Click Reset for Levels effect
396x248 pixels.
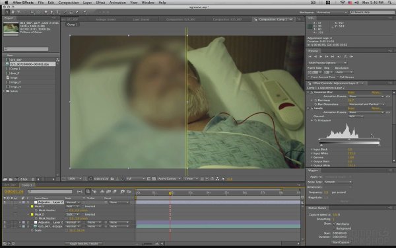pos(351,108)
